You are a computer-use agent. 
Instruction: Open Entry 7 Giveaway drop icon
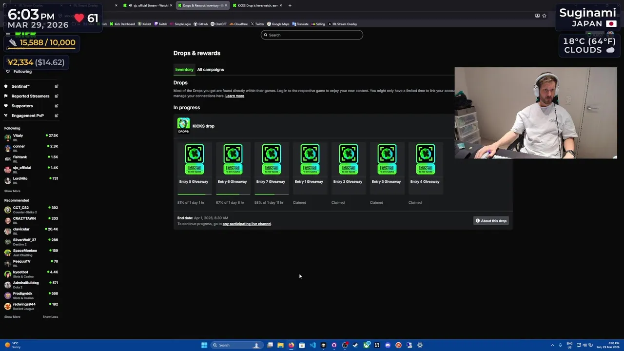click(271, 159)
